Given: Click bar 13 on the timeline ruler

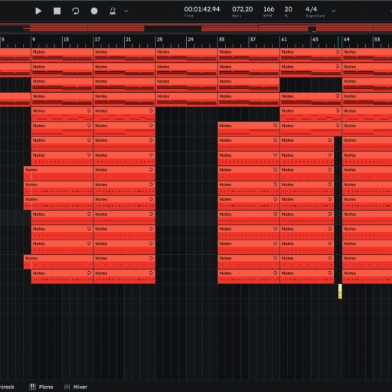Looking at the screenshot, I should pyautogui.click(x=66, y=39).
